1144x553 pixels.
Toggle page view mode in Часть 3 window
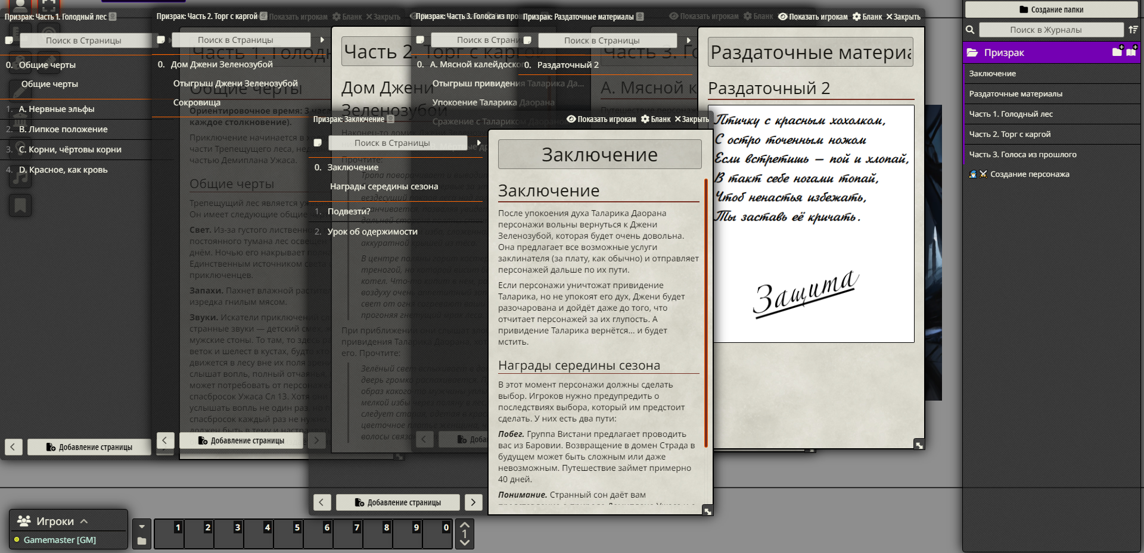pyautogui.click(x=420, y=40)
